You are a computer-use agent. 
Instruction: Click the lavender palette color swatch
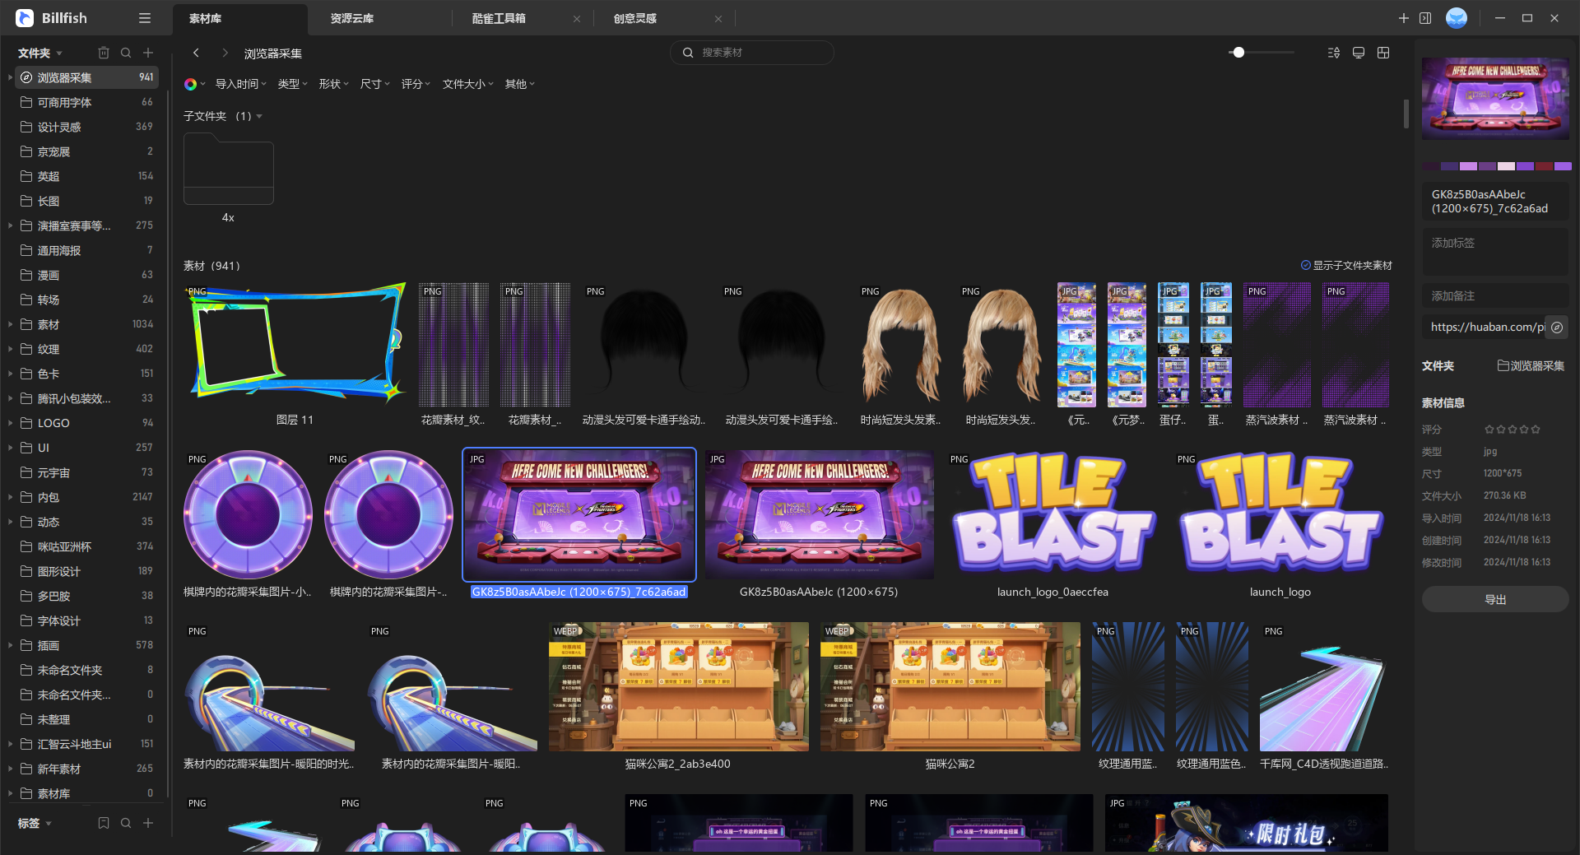[1468, 166]
